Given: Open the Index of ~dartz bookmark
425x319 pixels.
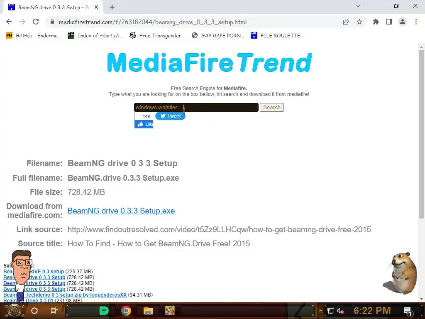Looking at the screenshot, I should [95, 36].
